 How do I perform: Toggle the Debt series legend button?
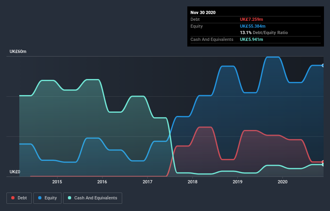(19, 198)
